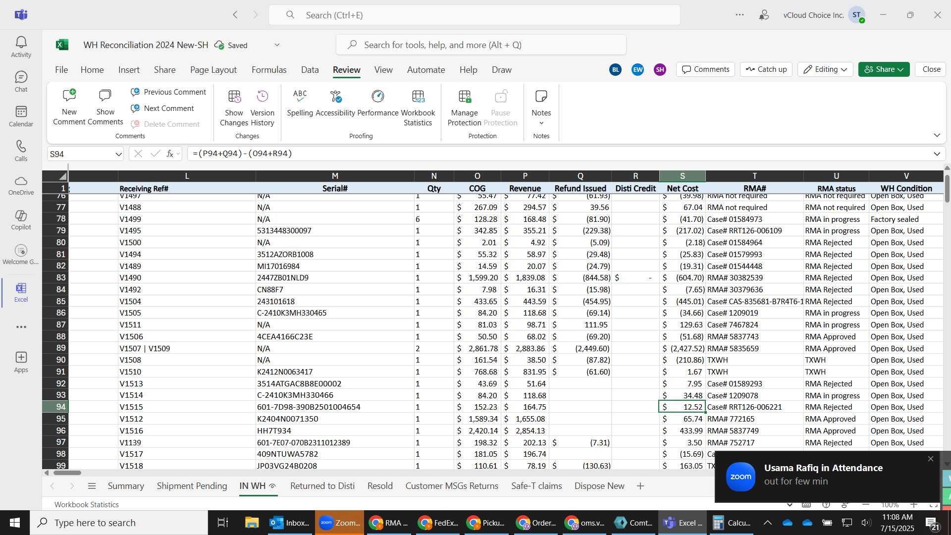Show hidden taskbar icons chevron
Image resolution: width=951 pixels, height=535 pixels.
(767, 523)
